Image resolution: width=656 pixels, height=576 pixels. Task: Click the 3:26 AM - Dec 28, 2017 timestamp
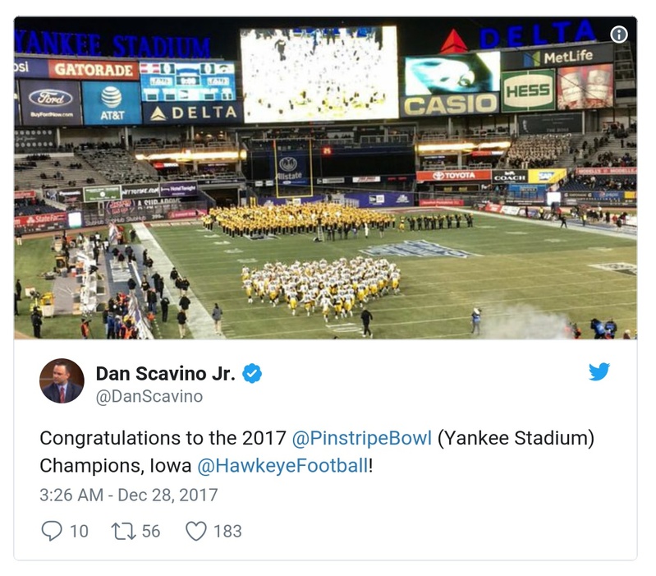tap(129, 495)
